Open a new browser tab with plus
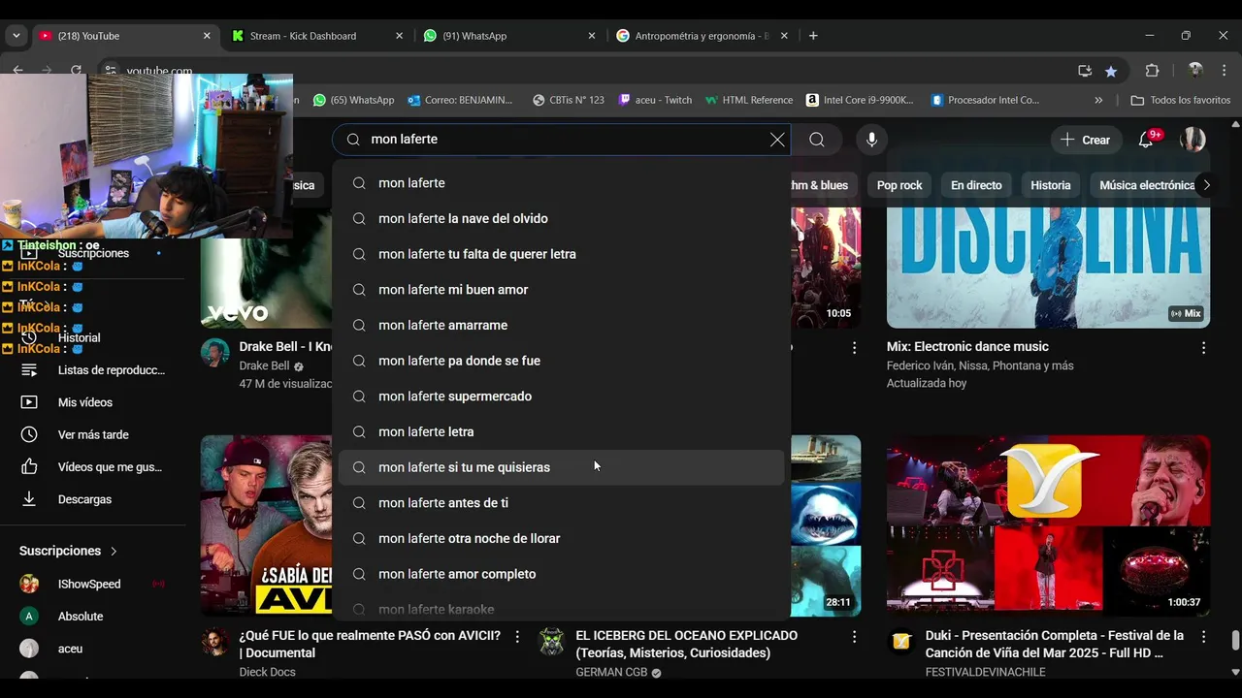The image size is (1242, 698). 813,36
